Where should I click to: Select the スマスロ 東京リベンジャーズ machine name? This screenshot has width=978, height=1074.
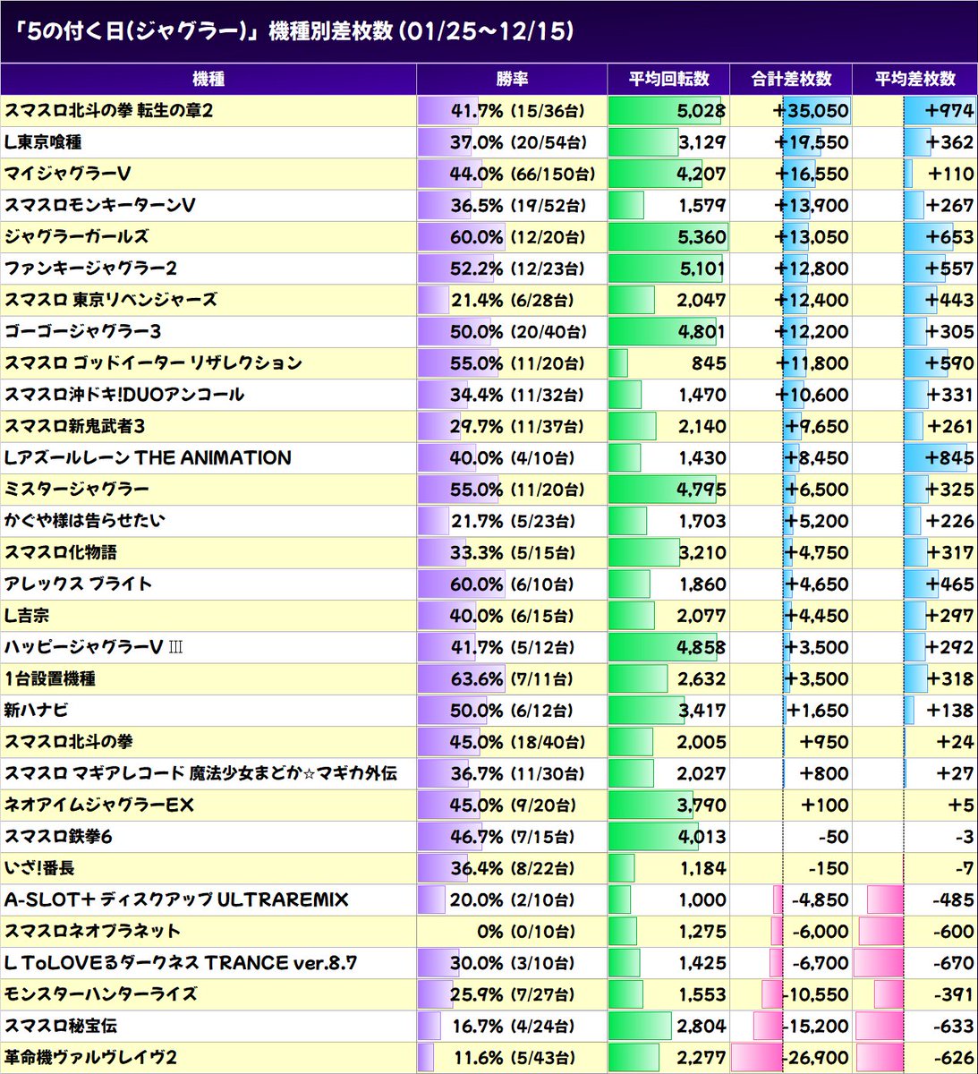pyautogui.click(x=110, y=300)
